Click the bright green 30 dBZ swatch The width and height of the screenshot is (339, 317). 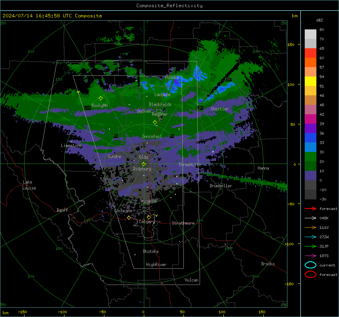pyautogui.click(x=310, y=156)
